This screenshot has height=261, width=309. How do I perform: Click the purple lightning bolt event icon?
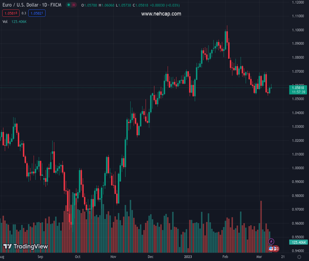(x=272, y=241)
